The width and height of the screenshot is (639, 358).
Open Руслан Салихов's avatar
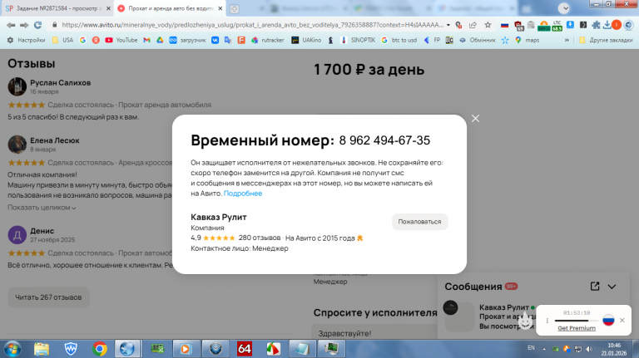pos(17,86)
